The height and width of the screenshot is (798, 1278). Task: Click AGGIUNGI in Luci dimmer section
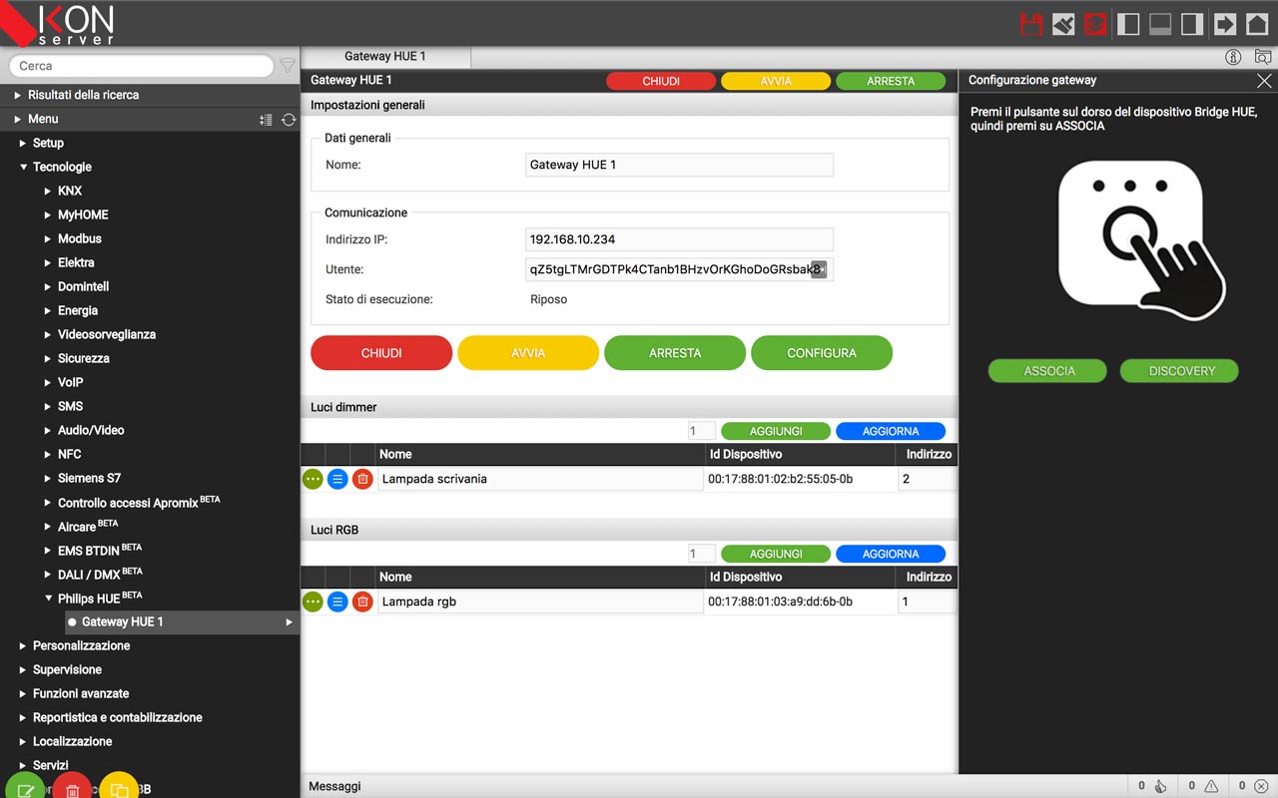pos(776,431)
